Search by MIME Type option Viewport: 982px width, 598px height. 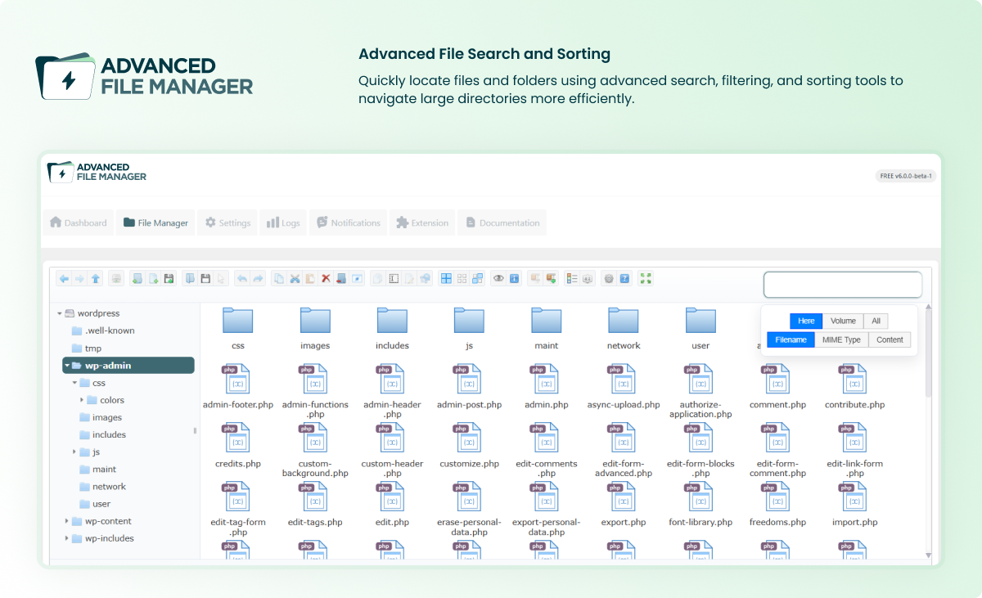841,339
